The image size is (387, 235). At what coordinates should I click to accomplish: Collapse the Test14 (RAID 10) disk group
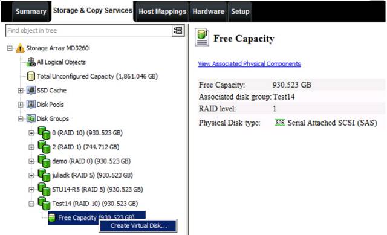coord(31,204)
